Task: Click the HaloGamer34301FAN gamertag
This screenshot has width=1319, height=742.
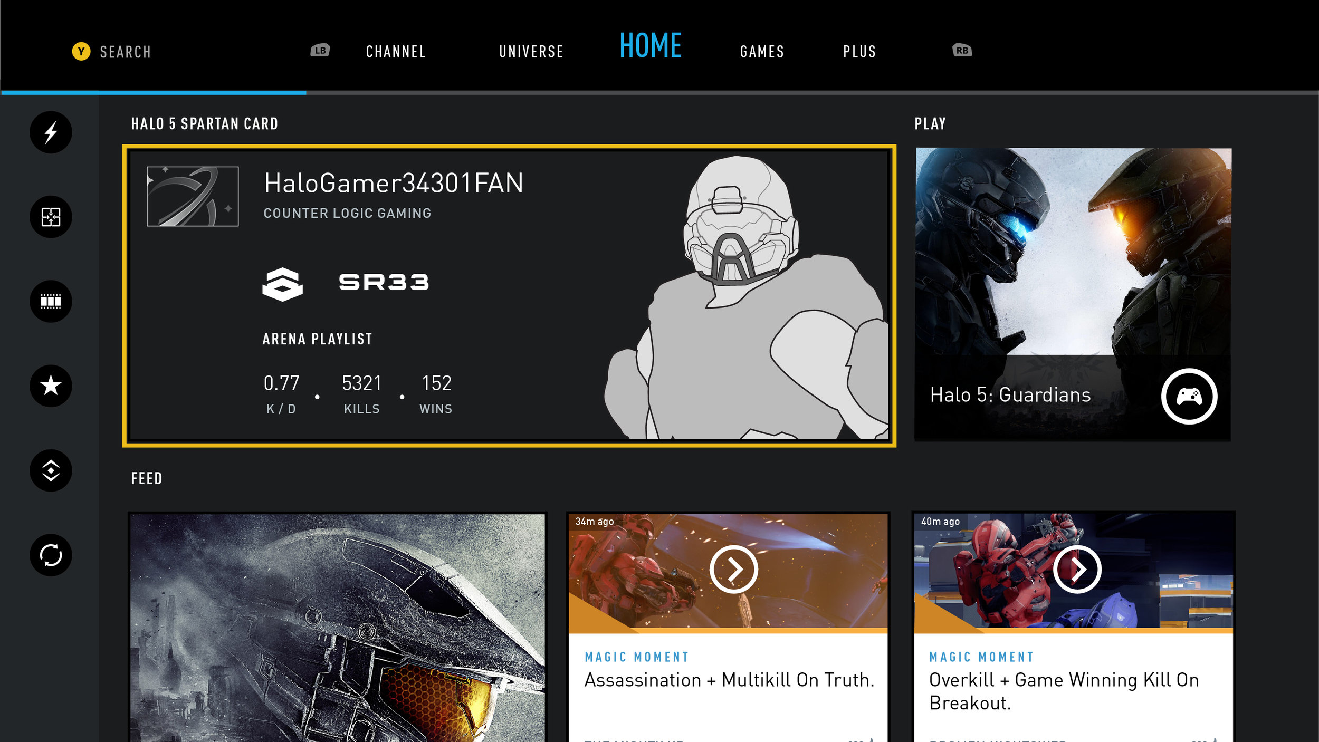Action: coord(394,183)
